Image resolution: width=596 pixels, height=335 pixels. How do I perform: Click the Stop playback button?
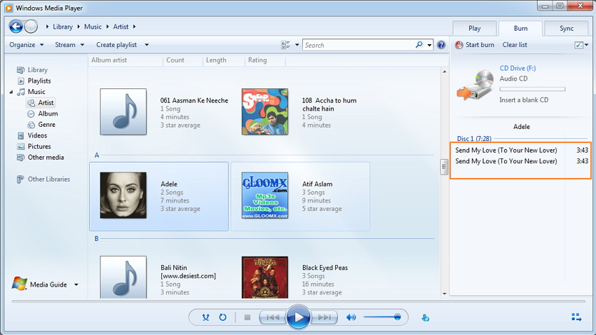247,317
